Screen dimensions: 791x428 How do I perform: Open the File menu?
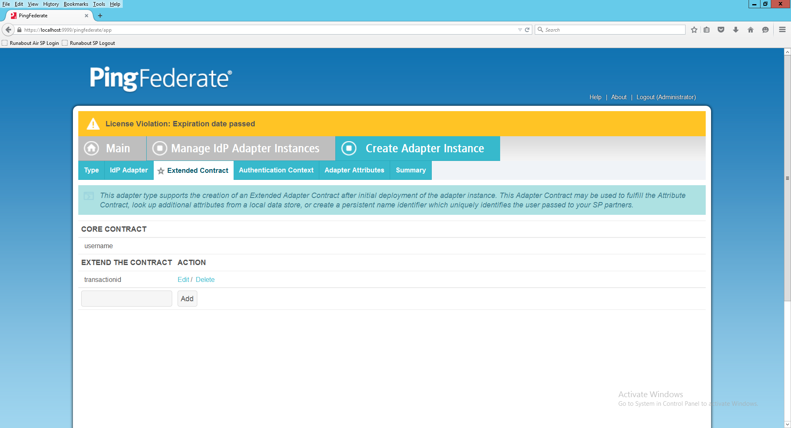click(6, 4)
